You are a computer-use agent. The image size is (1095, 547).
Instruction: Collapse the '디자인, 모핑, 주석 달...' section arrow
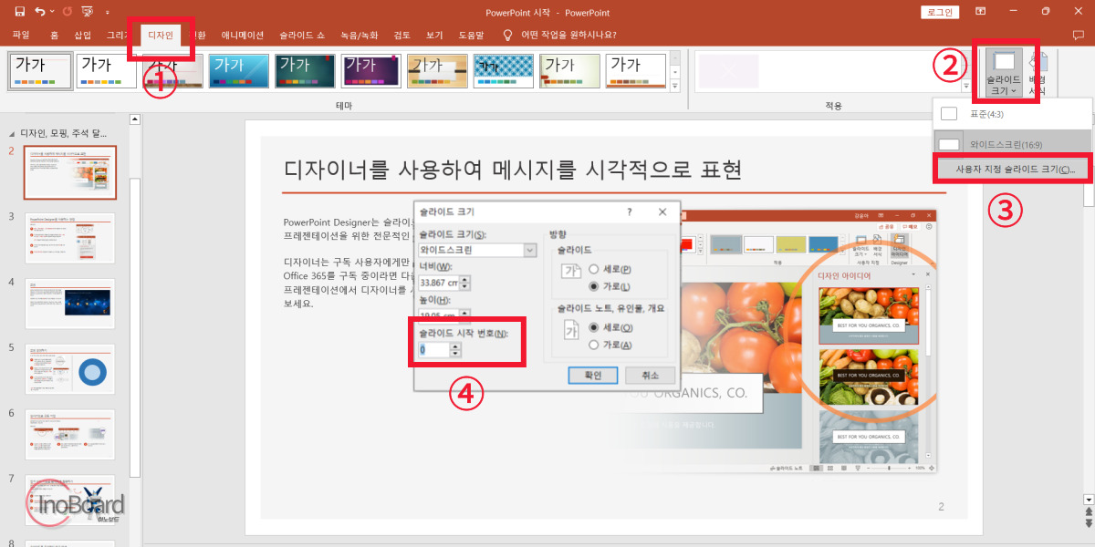[x=11, y=132]
